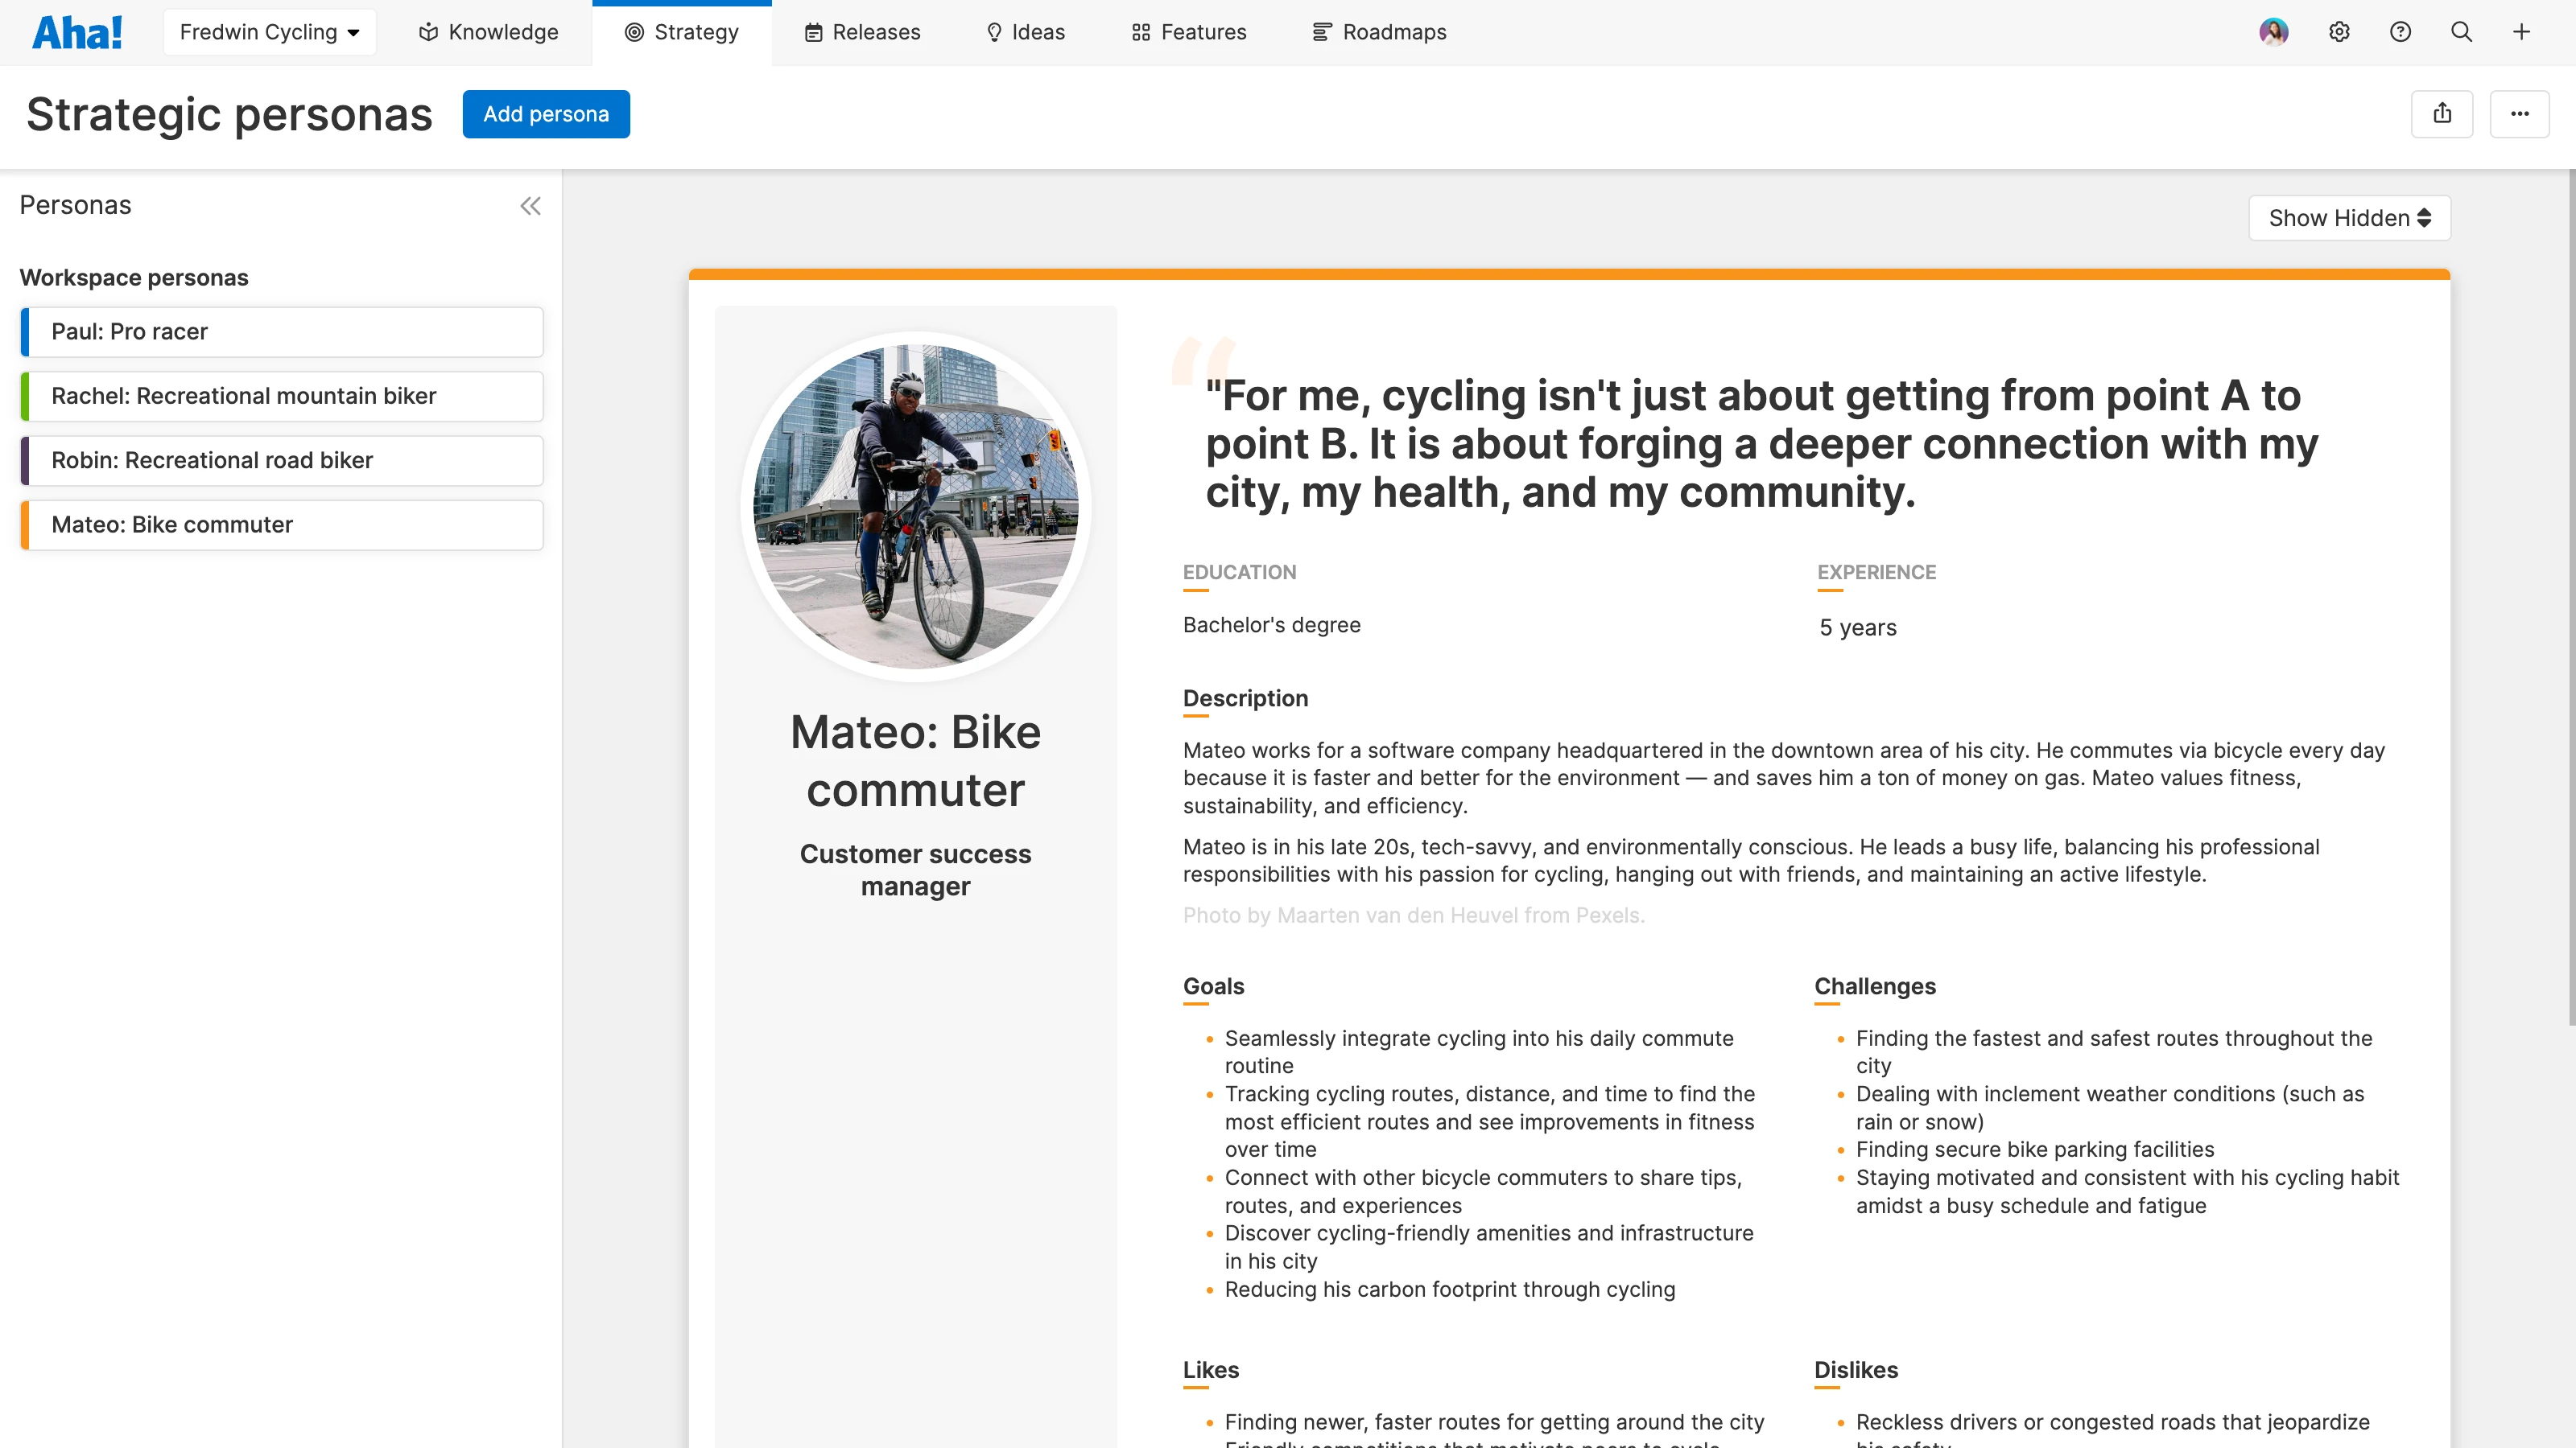Click the page vertical scrollbar
Screen dimensions: 2576x1448
click(2570, 599)
